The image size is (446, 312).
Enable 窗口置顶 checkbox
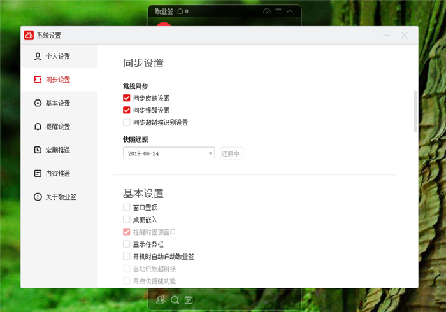[x=127, y=208]
